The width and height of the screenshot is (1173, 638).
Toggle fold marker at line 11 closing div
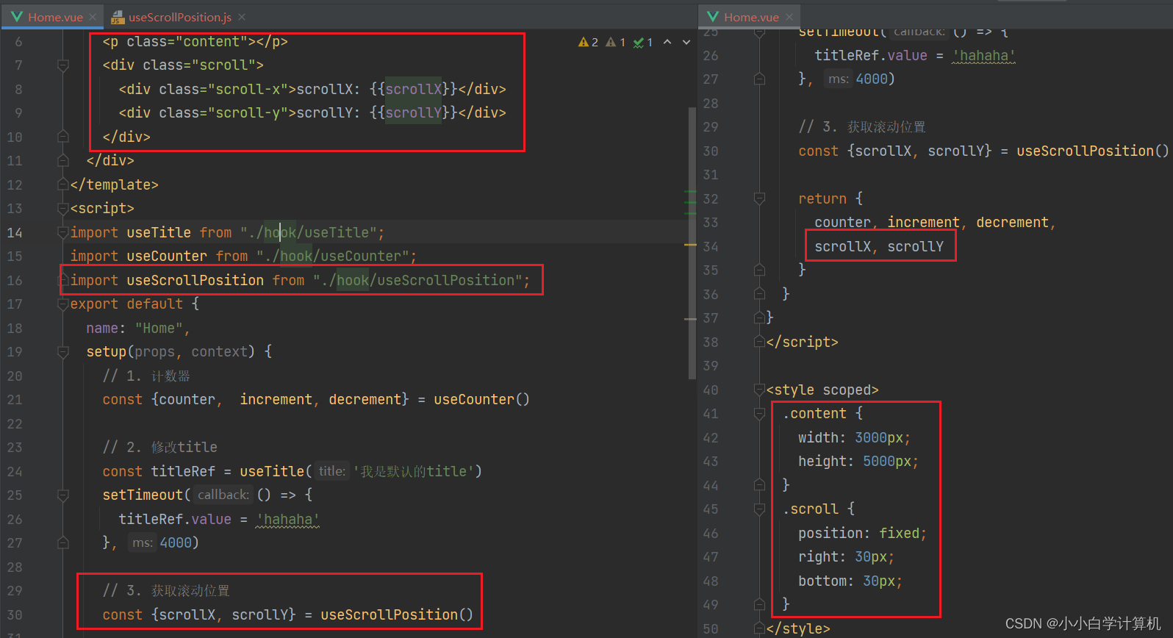pos(63,160)
